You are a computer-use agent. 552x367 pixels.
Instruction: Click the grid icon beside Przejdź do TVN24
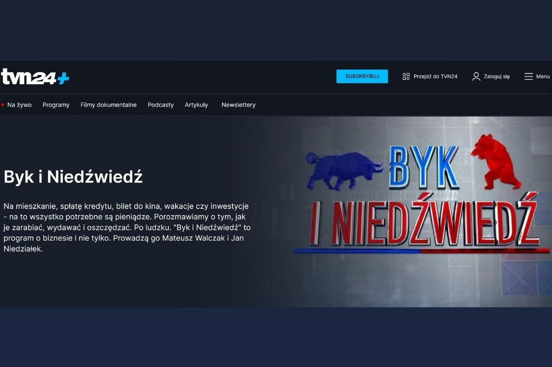tap(406, 77)
